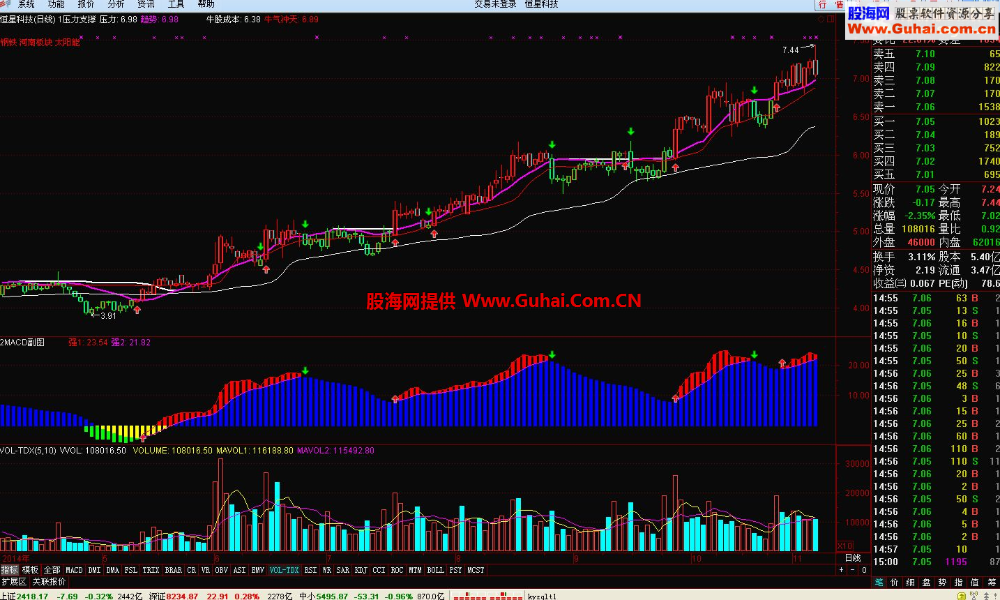
Task: Open the 工具 menu
Action: tap(176, 3)
